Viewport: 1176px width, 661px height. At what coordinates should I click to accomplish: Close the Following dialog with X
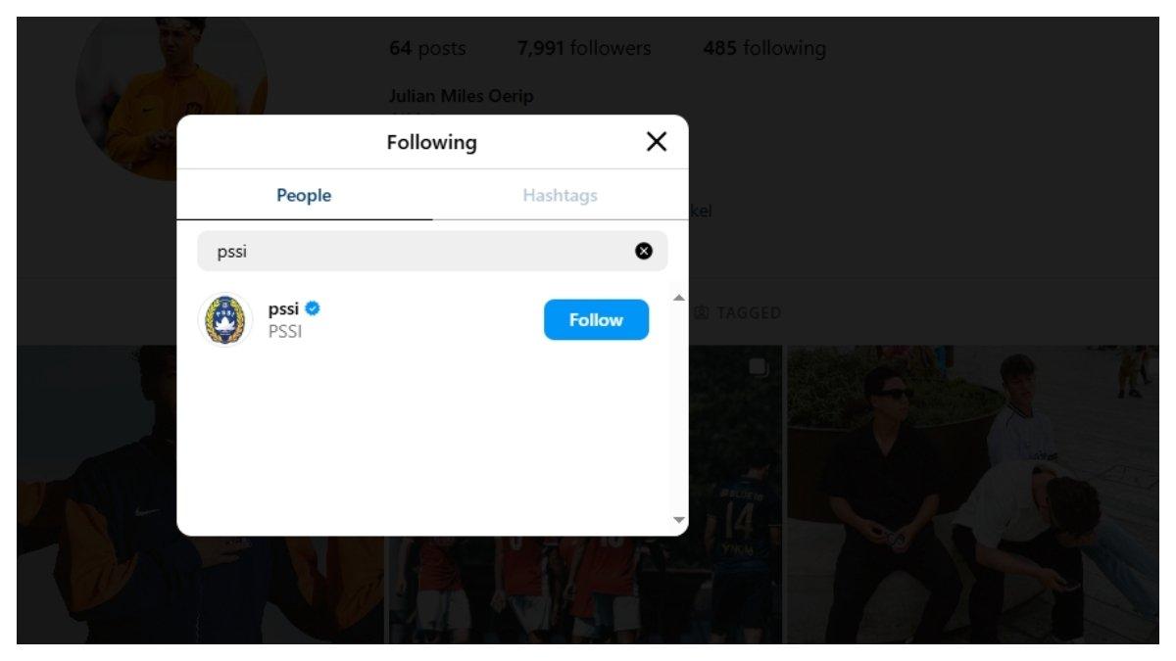(x=657, y=142)
